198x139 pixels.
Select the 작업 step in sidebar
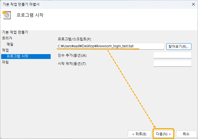click(x=5, y=50)
